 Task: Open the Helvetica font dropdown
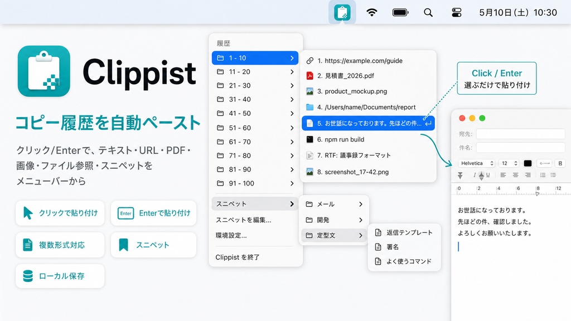(x=476, y=163)
